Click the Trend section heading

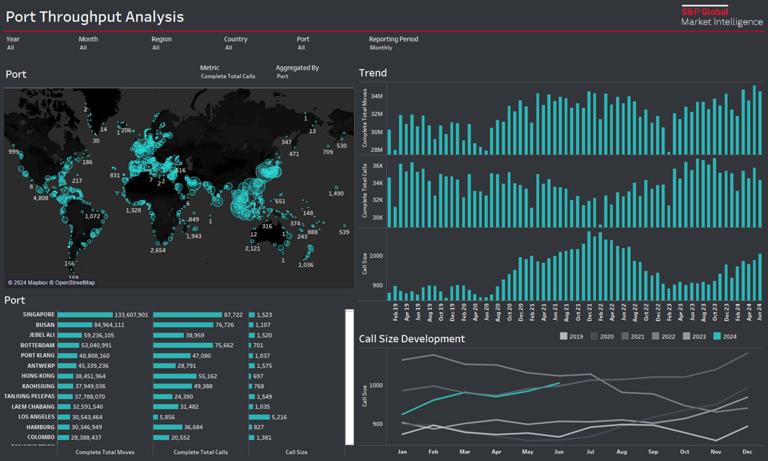click(x=373, y=73)
